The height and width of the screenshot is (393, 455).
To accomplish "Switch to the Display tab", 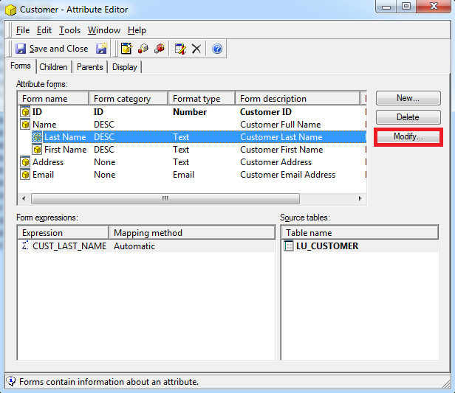I will 124,67.
